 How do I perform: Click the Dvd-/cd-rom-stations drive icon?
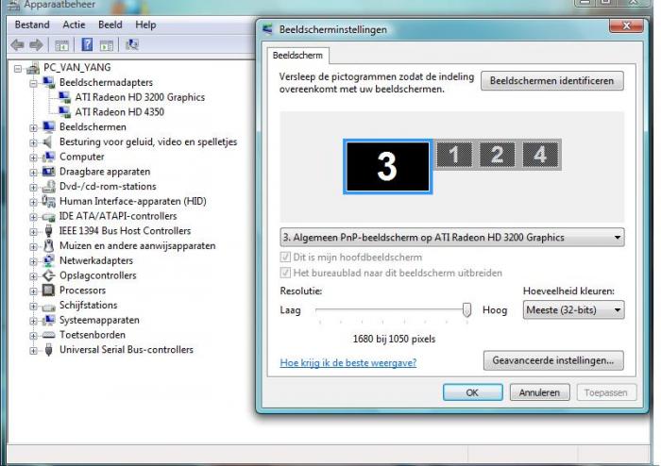click(49, 186)
